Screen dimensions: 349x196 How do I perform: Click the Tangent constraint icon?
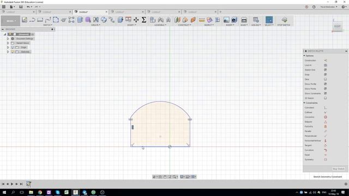(x=325, y=145)
